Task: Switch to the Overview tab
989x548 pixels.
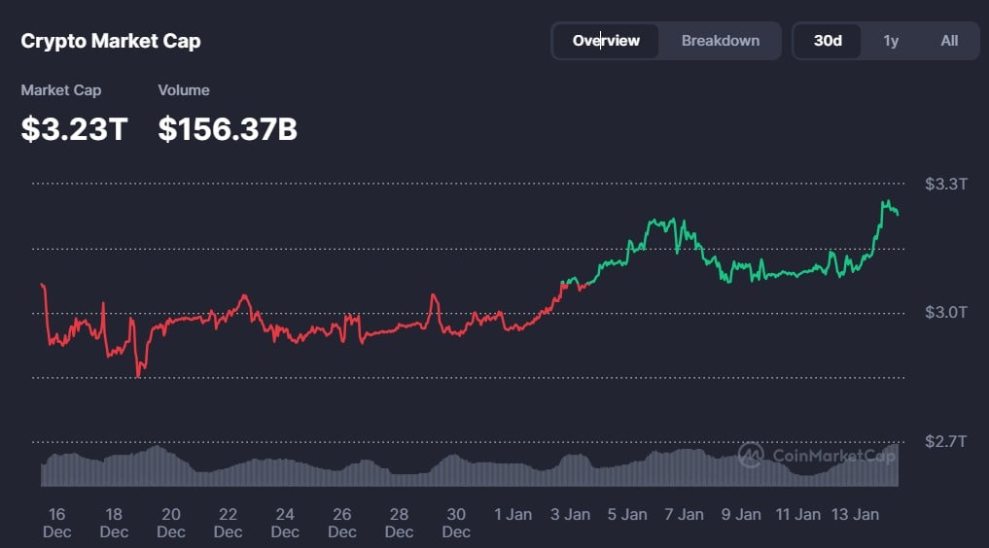Action: (x=606, y=41)
